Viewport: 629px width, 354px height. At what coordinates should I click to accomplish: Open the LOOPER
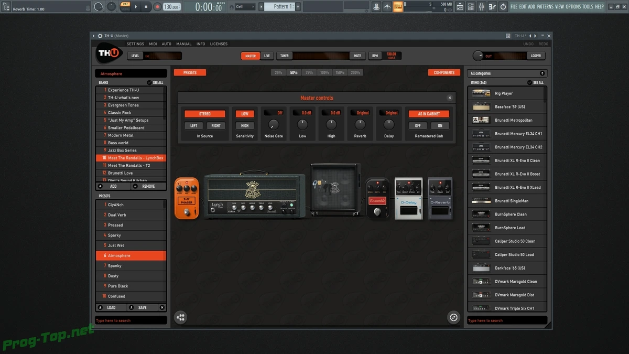point(536,56)
